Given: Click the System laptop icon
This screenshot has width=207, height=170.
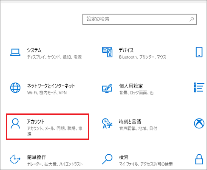Looking at the screenshot, I should (x=15, y=52).
